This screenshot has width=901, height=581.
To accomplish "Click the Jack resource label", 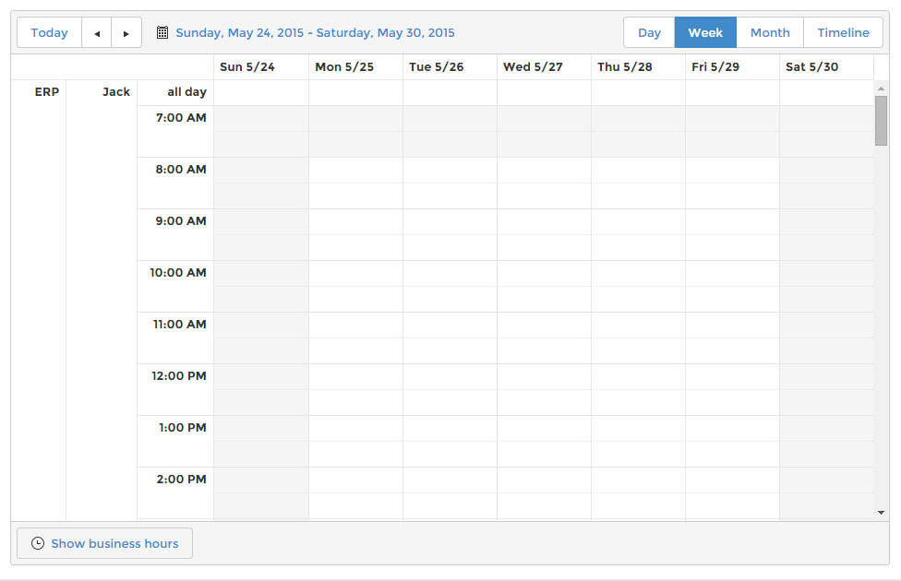I will [116, 92].
